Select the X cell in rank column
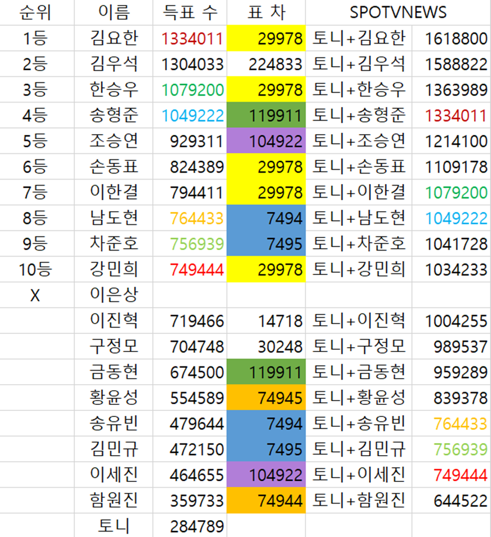 35,295
